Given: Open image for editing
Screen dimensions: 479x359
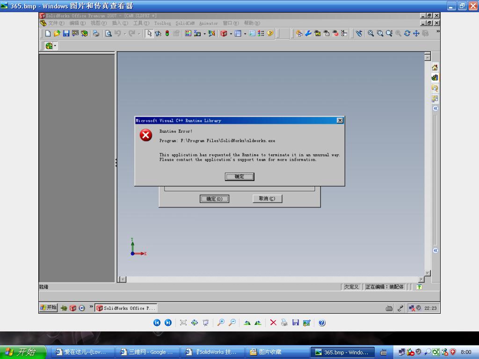Looking at the screenshot, I should click(307, 323).
